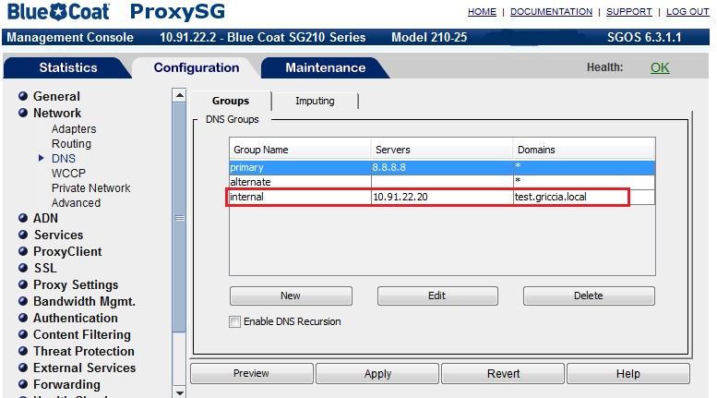The width and height of the screenshot is (717, 398).
Task: Expand the Authentication section
Action: coord(76,318)
